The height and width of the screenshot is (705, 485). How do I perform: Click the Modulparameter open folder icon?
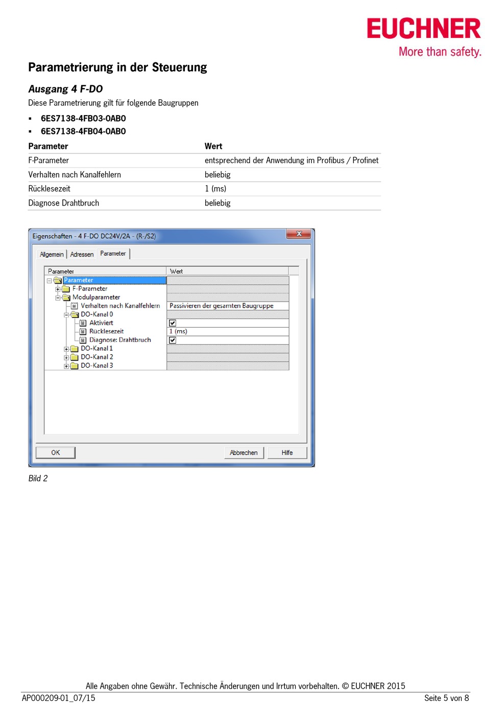pos(66,298)
